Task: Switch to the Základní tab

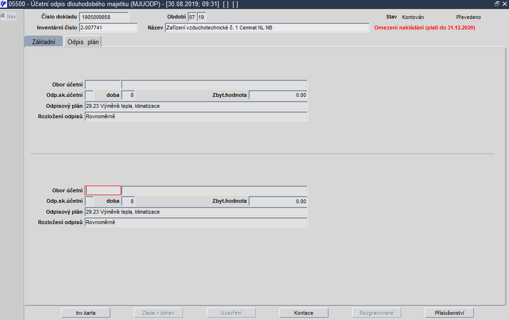Action: coord(44,42)
